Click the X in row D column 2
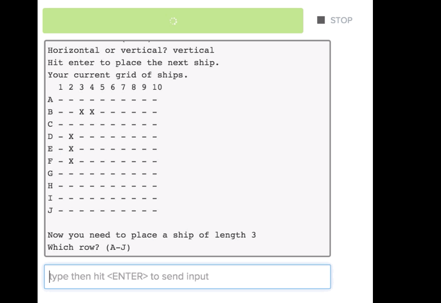Viewport: 441px width, 303px height. (71, 137)
